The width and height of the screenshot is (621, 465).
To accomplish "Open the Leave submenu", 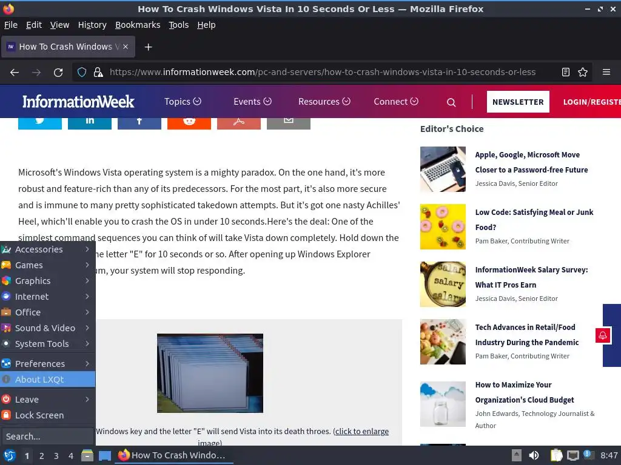I will coord(47,400).
